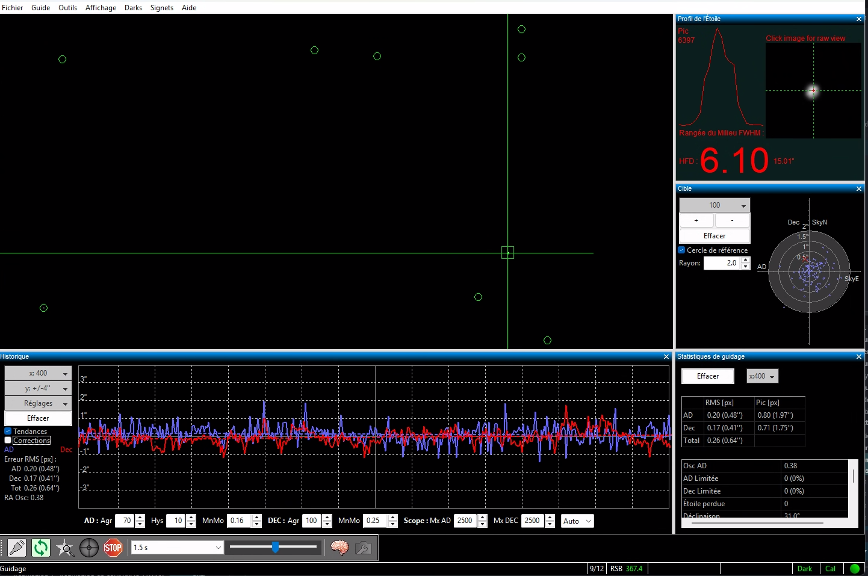This screenshot has width=868, height=576.
Task: Open the x: 400 history dropdown
Action: tap(38, 373)
